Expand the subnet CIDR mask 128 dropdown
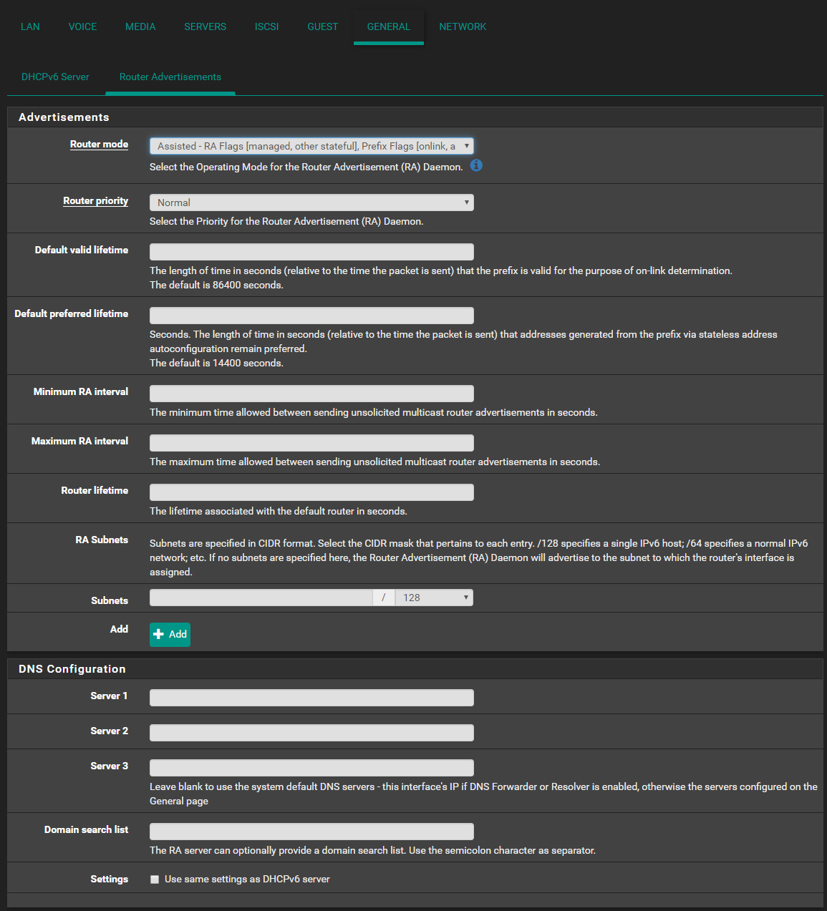Viewport: 827px width, 911px height. click(x=434, y=598)
